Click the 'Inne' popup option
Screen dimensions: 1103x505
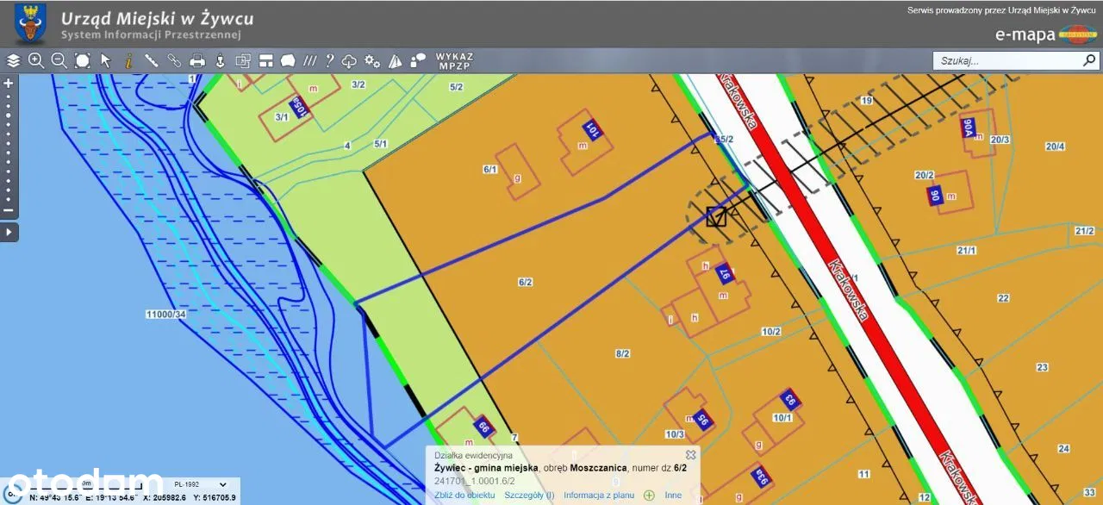coord(673,496)
